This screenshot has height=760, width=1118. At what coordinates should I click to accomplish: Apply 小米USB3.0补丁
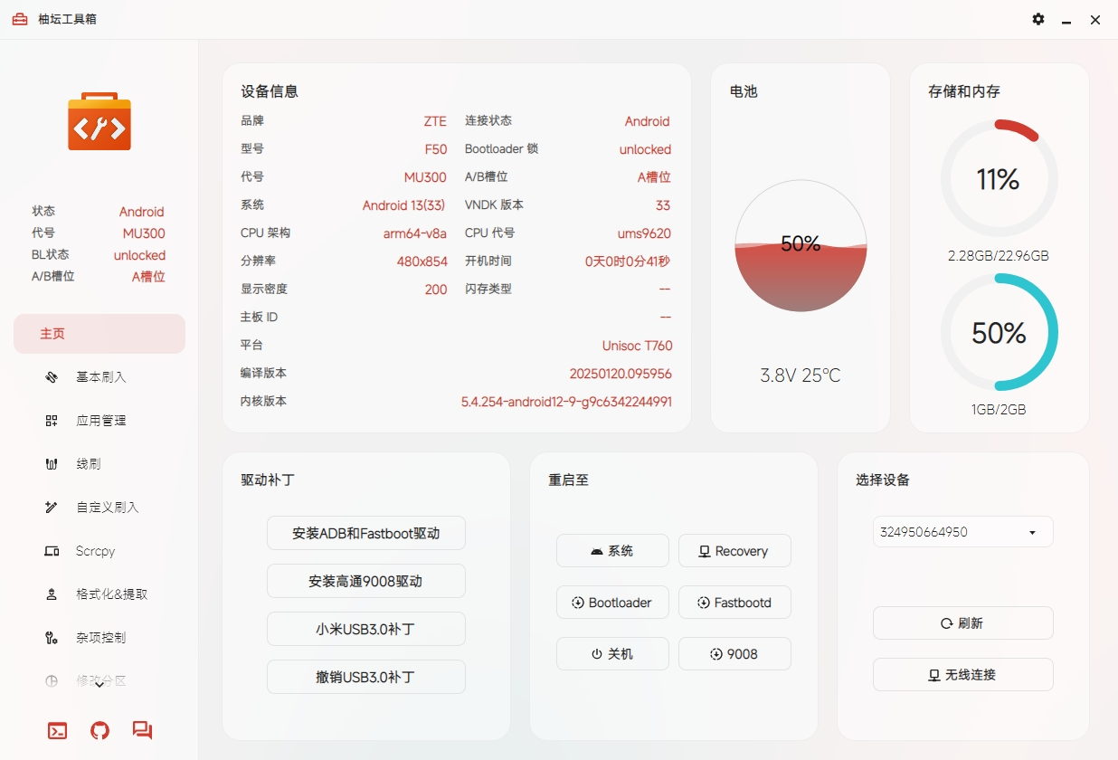(x=366, y=629)
